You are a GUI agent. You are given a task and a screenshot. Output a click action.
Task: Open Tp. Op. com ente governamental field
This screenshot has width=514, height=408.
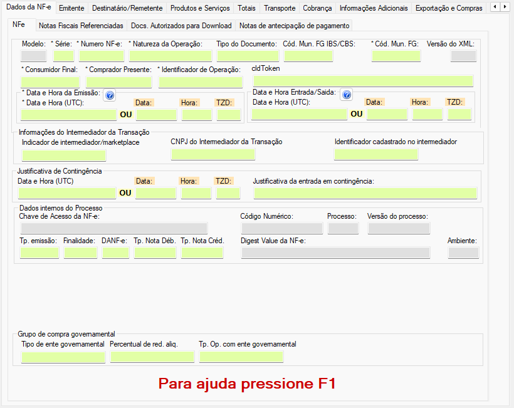tap(241, 357)
